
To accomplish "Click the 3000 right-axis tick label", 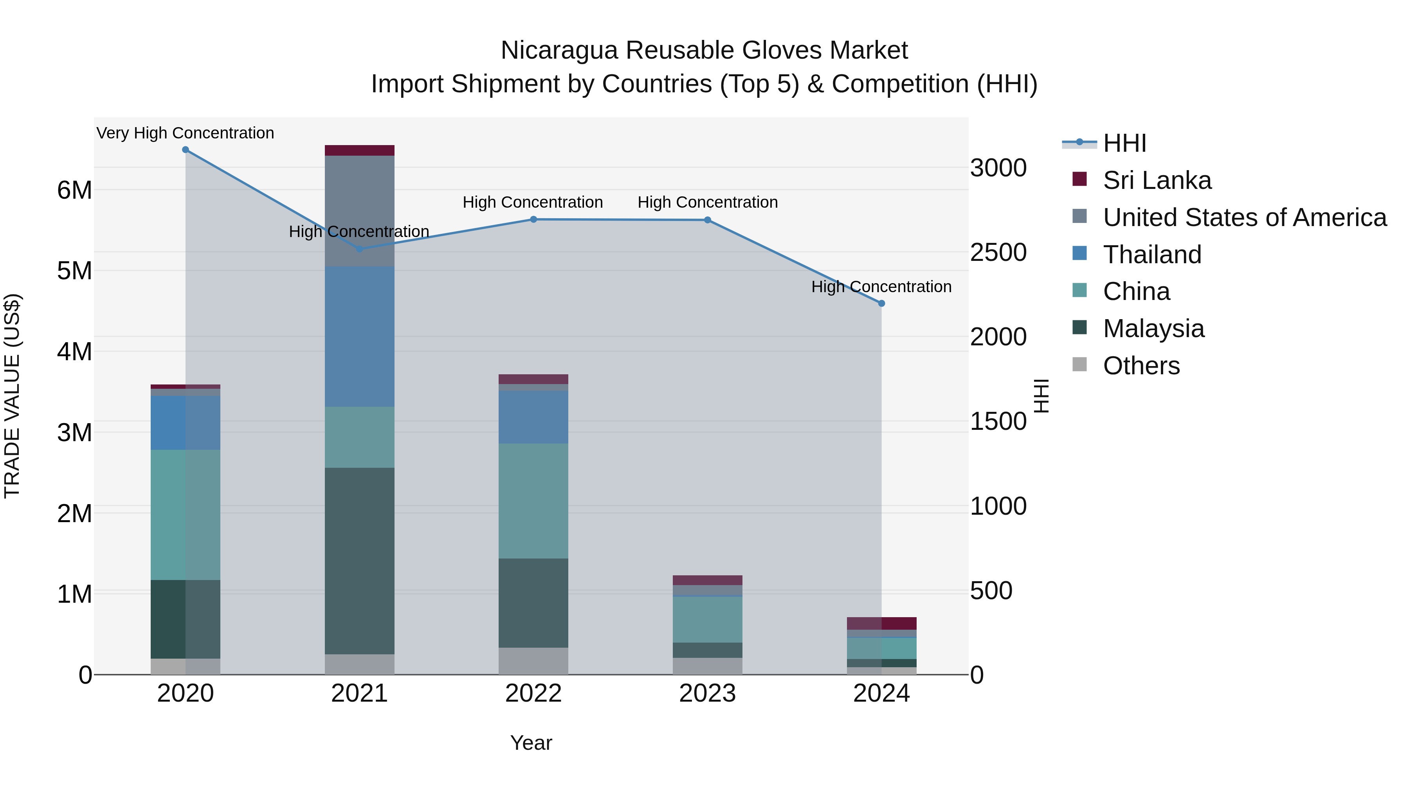I will pos(999,168).
